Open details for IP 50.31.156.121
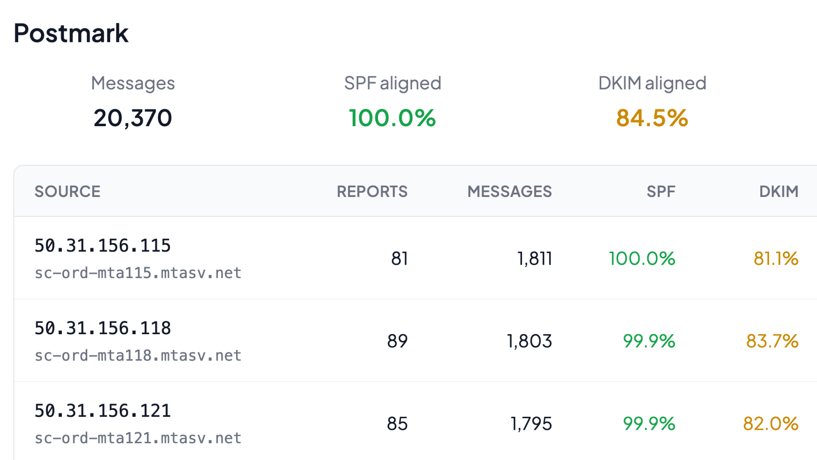 (x=102, y=409)
